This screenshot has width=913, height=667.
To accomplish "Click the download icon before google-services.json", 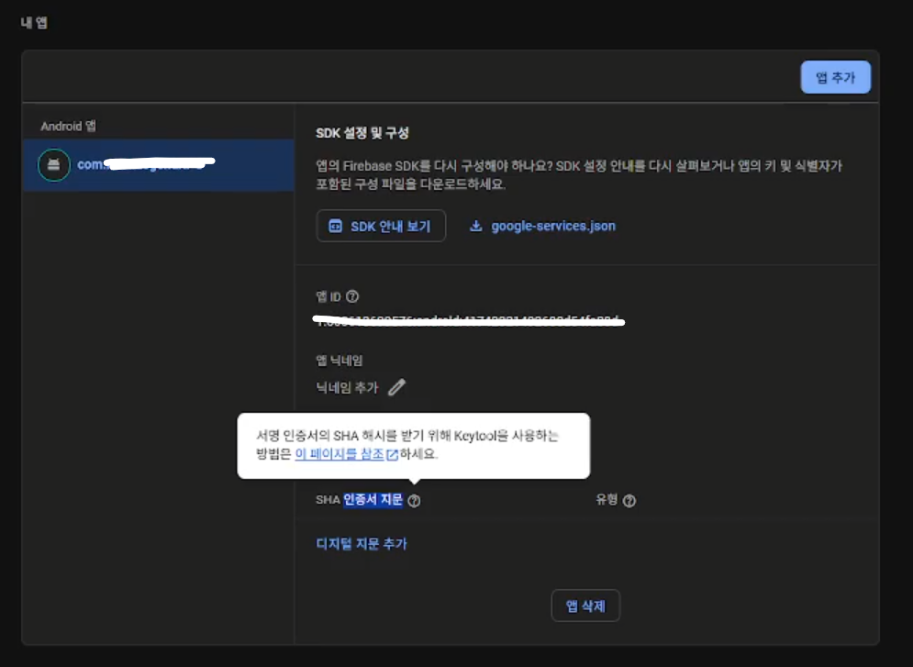I will (x=475, y=226).
